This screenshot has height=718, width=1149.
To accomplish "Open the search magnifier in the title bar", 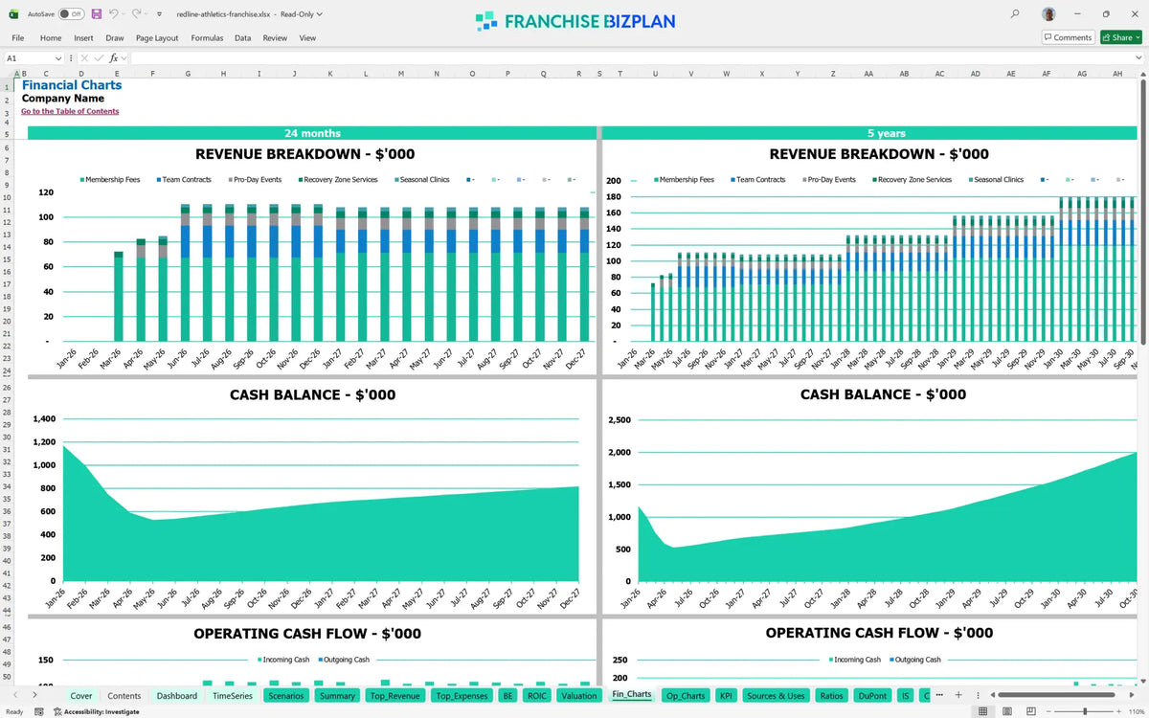I will (x=1015, y=14).
